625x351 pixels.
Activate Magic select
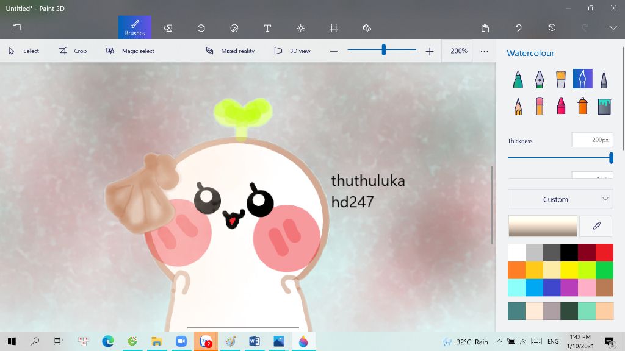coord(130,51)
